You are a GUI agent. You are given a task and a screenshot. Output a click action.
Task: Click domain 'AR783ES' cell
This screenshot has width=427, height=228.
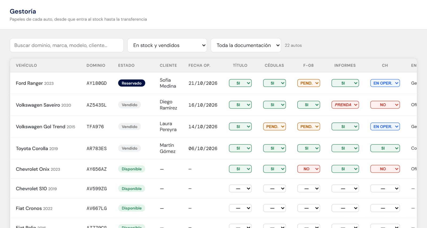tap(97, 148)
